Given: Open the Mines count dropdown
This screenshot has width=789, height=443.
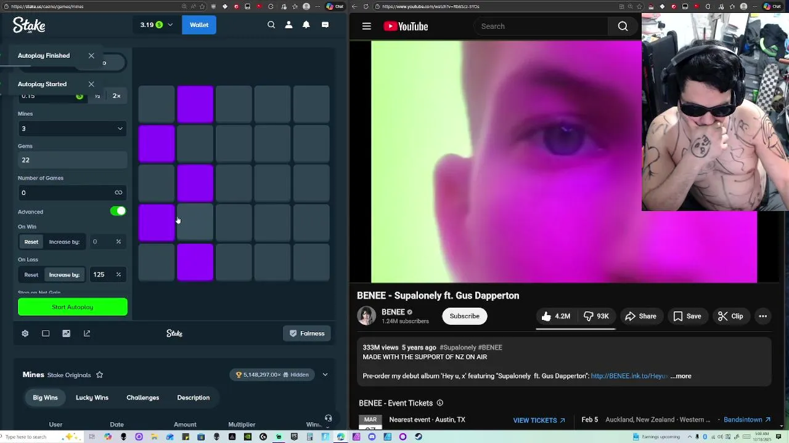Looking at the screenshot, I should click(72, 129).
